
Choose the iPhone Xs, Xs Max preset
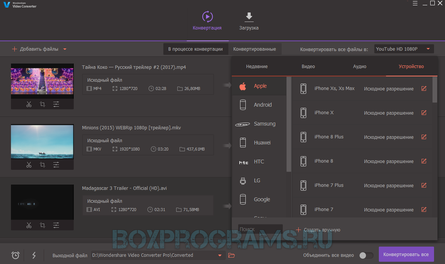[x=362, y=88]
